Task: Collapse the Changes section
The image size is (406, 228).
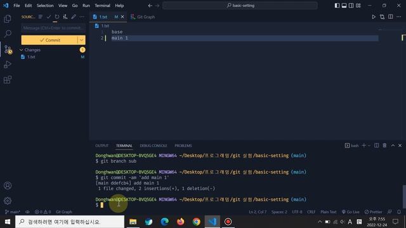Action: [x=22, y=50]
